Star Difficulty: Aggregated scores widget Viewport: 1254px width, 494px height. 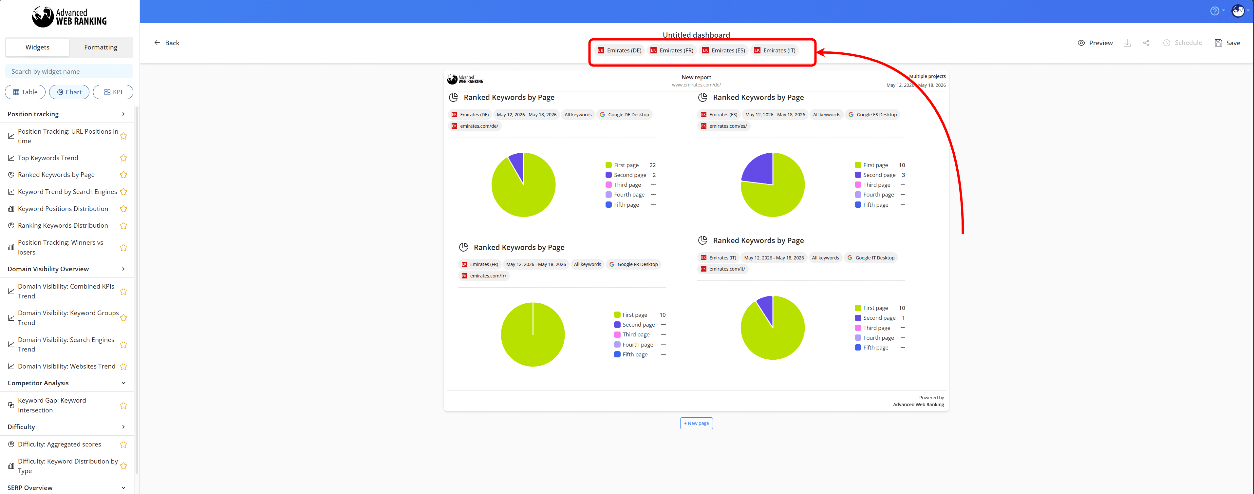124,444
